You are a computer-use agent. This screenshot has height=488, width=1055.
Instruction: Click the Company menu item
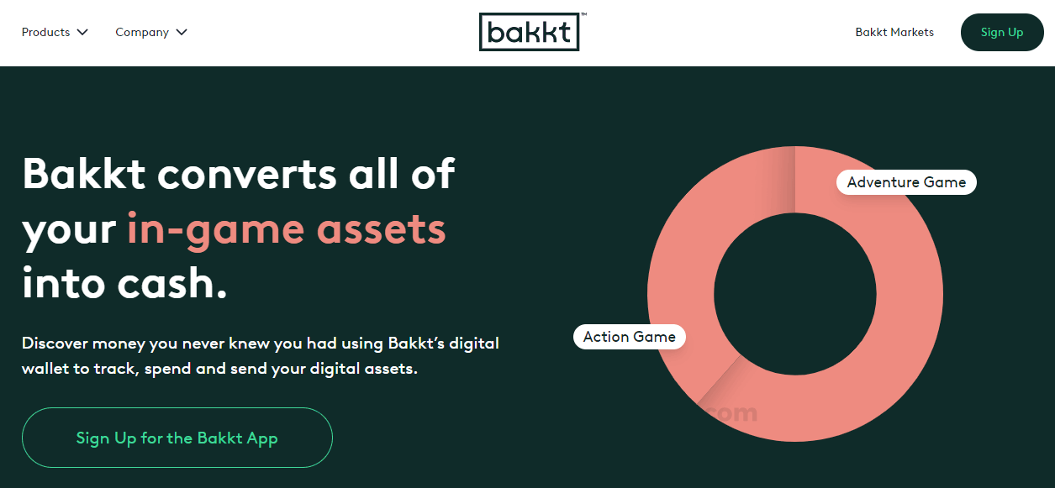point(142,32)
